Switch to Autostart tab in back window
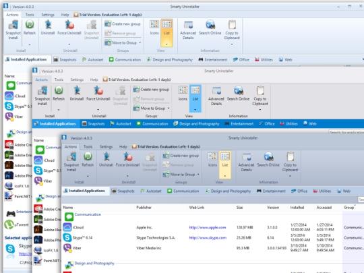This screenshot has height=273, width=364. click(92, 60)
